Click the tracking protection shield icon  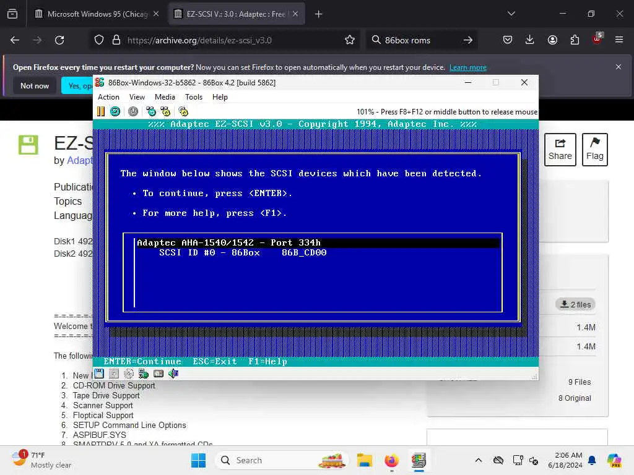(x=99, y=40)
